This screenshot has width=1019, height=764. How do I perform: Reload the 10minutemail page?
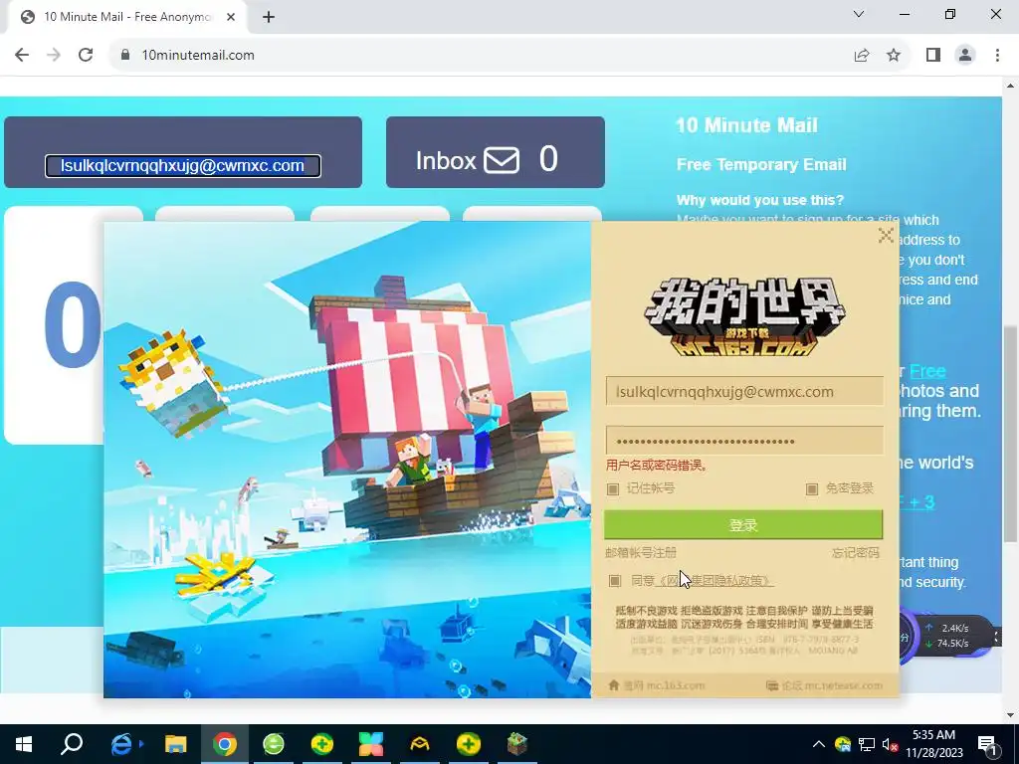point(86,56)
